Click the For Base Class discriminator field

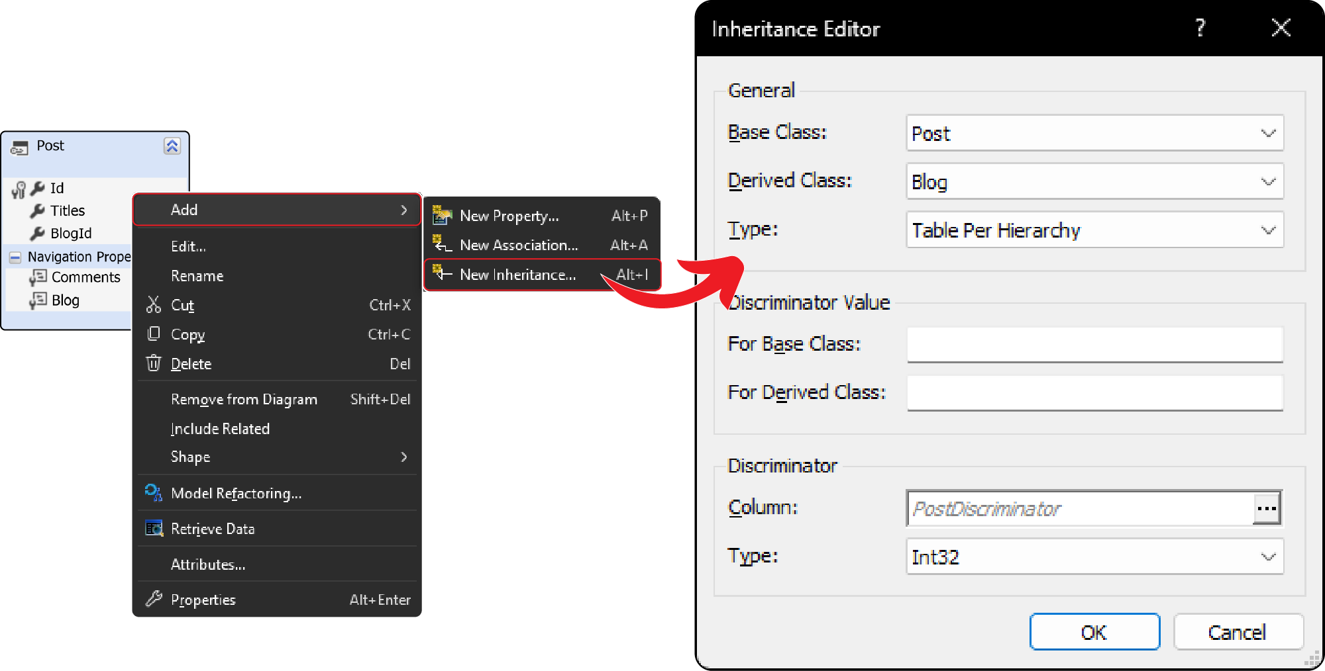tap(1094, 344)
